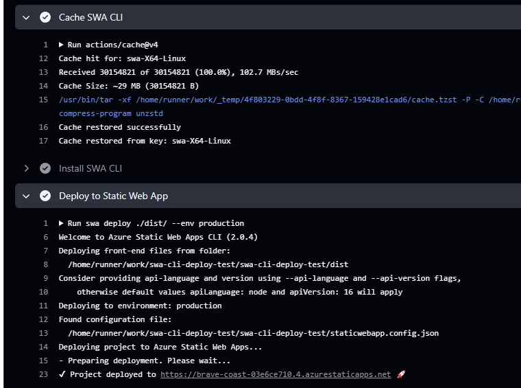Screen dimensions: 521x388
Task: Click the Install SWA CLI success check icon
Action: click(45, 168)
